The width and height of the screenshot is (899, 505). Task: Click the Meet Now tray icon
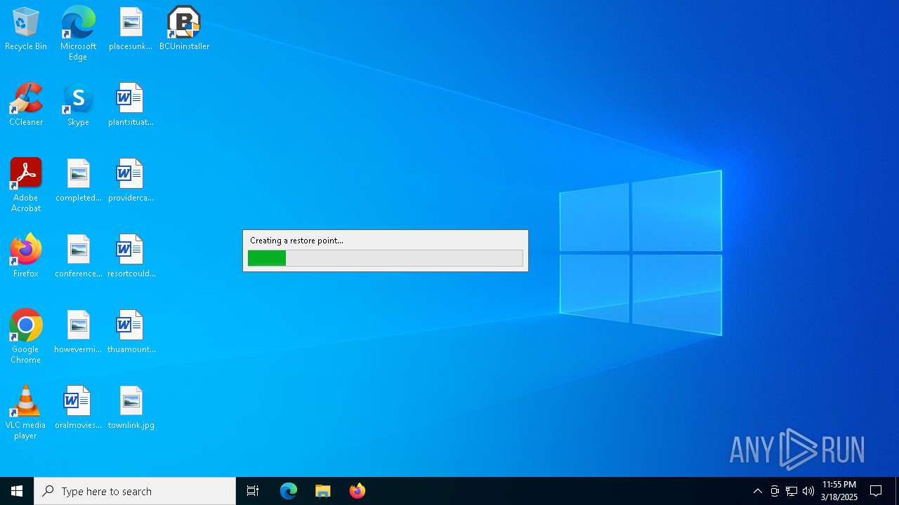[775, 491]
